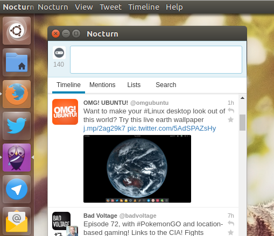Viewport: 274px width, 236px height.
Task: Open the earth wallpaper image preview
Action: click(137, 169)
